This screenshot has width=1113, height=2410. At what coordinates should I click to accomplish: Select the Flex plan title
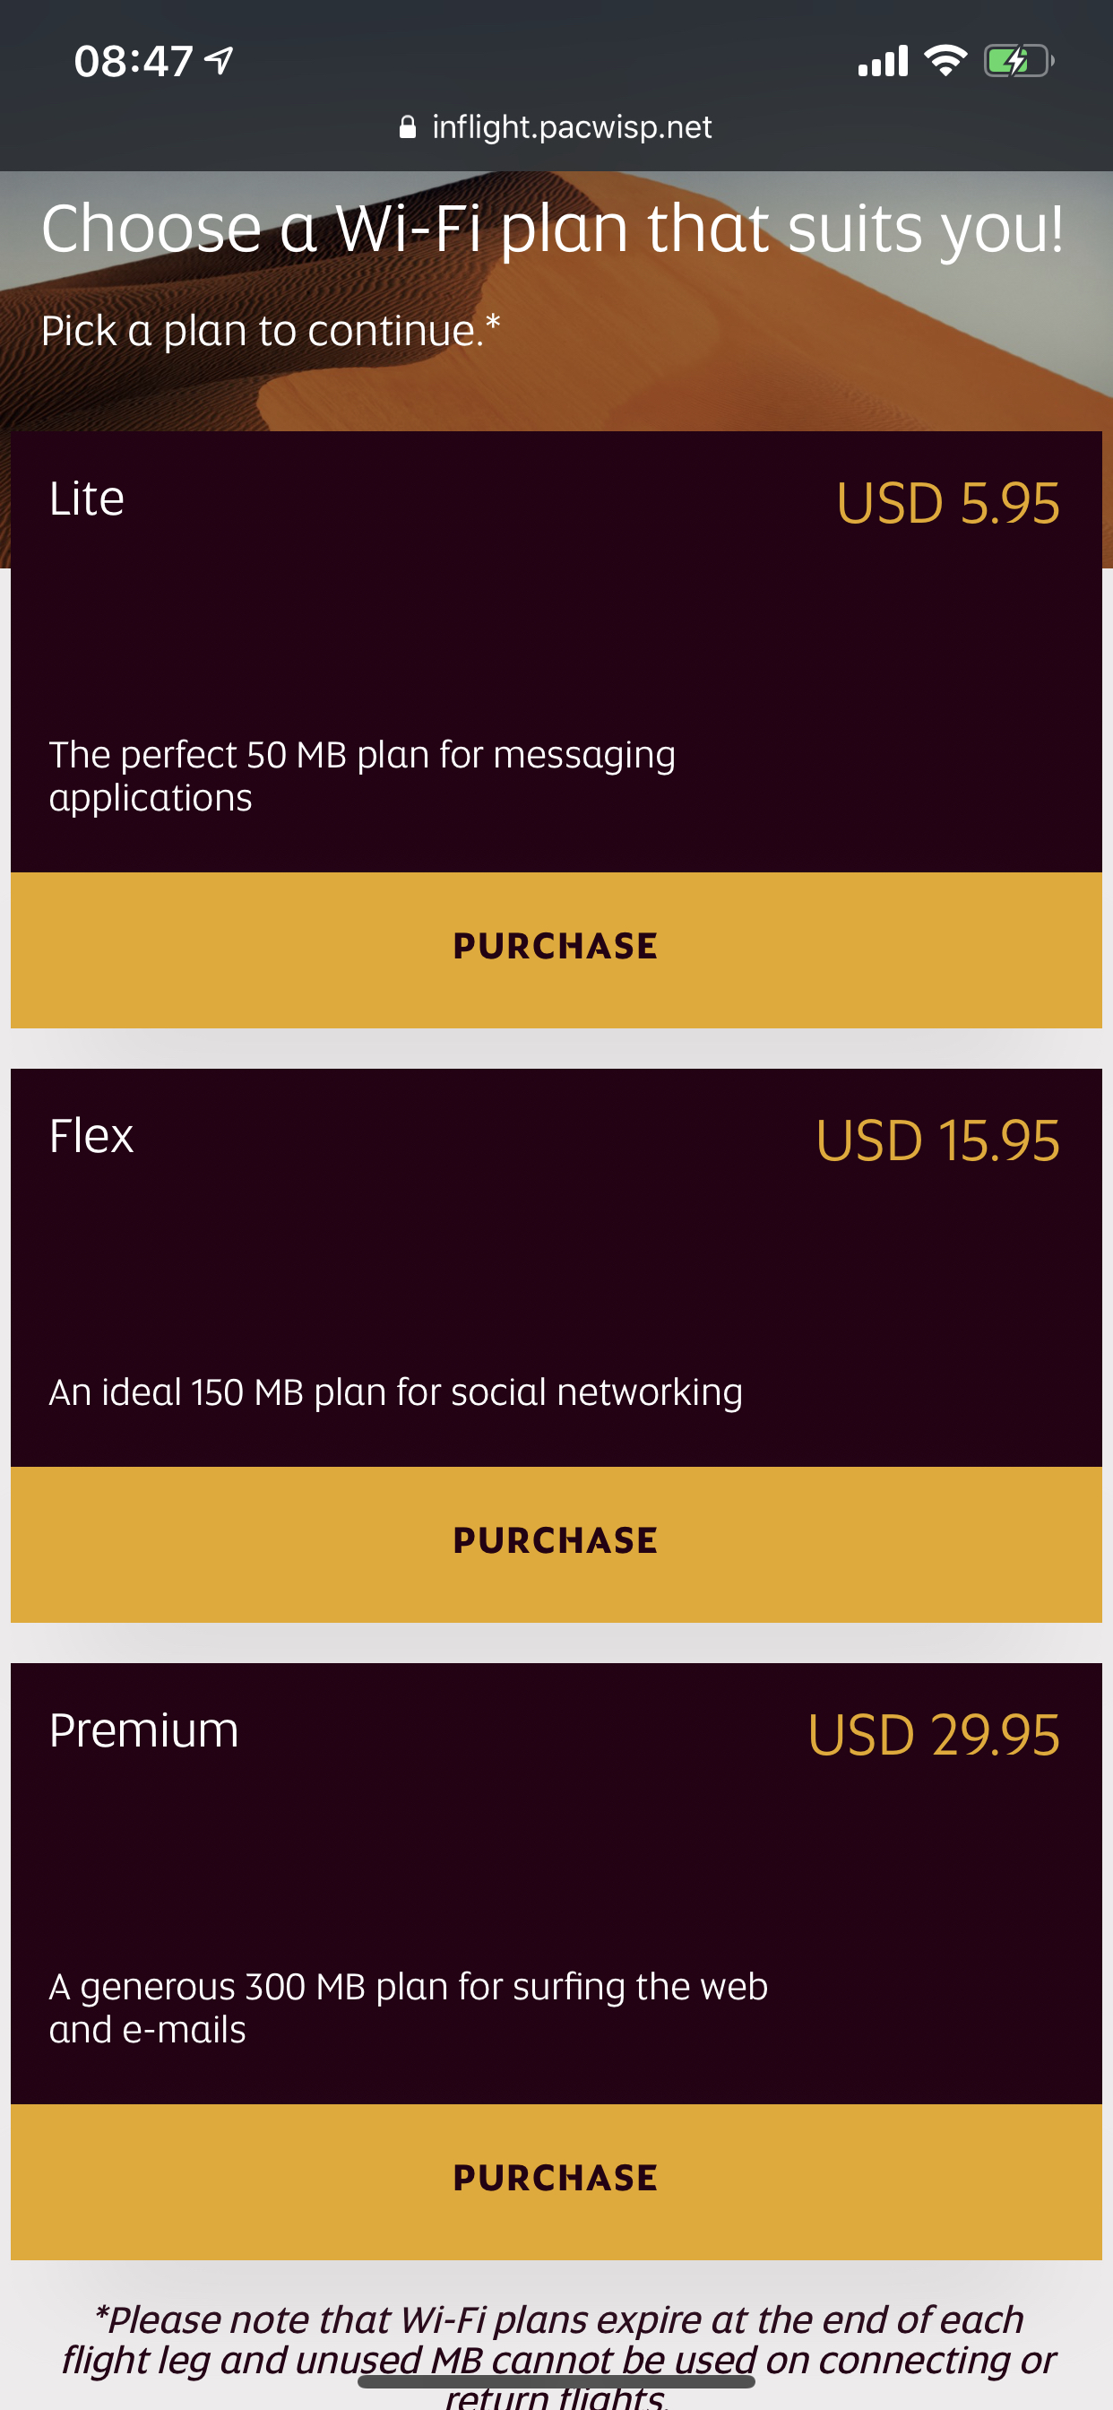pyautogui.click(x=91, y=1136)
